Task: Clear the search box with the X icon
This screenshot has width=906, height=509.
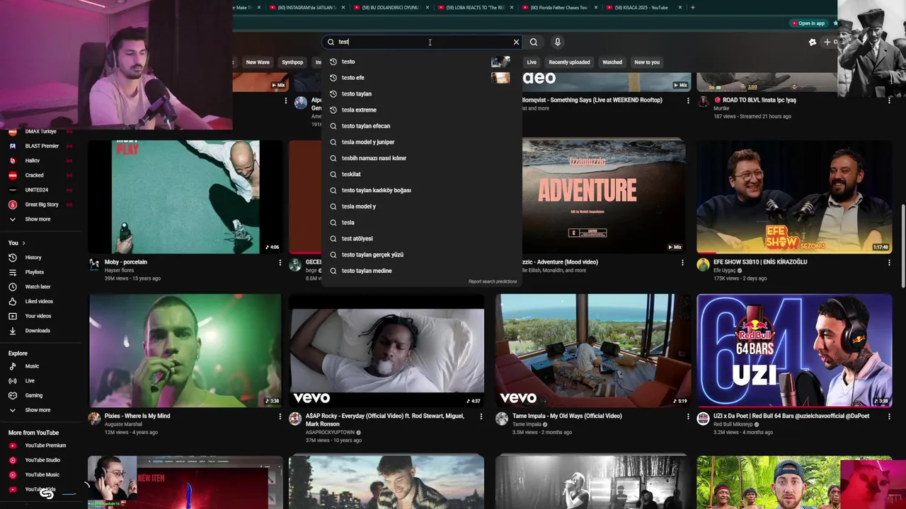Action: click(x=516, y=42)
